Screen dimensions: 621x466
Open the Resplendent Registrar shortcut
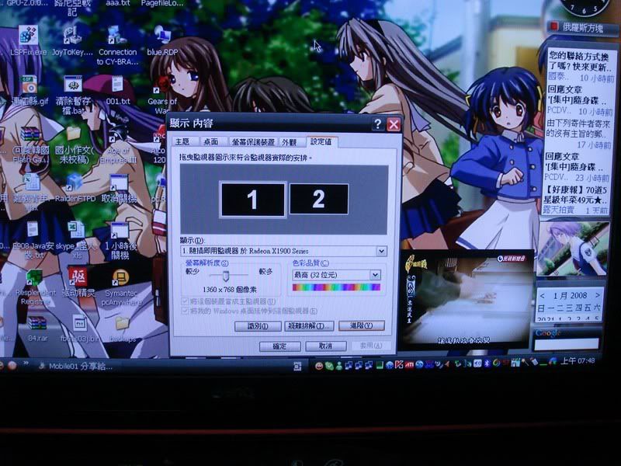[x=35, y=287]
